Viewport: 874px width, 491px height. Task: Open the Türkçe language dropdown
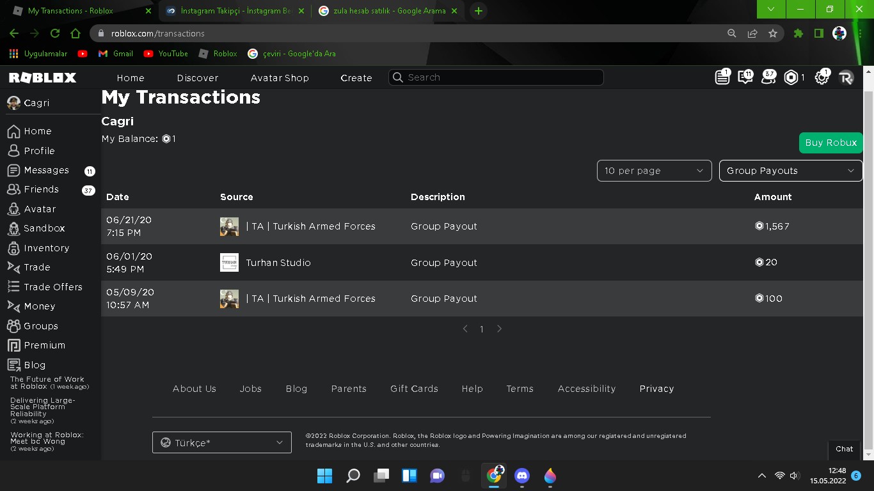[x=221, y=442]
